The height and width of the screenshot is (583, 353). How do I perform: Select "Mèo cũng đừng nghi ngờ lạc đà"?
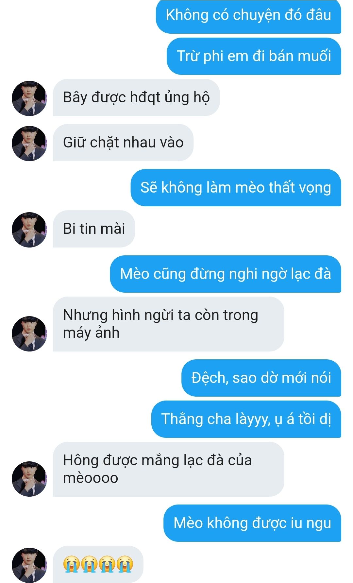click(x=226, y=274)
